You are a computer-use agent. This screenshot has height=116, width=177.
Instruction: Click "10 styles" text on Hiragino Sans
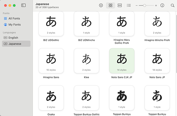51,70
